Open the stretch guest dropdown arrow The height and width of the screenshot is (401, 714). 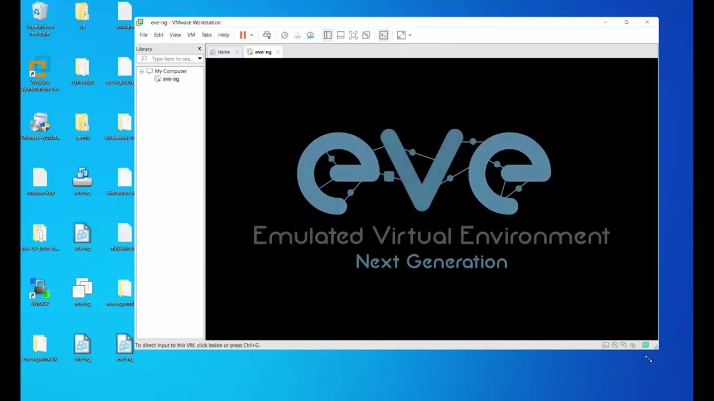410,35
